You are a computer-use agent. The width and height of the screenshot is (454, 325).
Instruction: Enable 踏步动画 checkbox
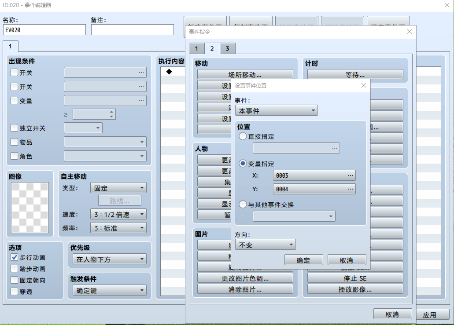point(14,269)
